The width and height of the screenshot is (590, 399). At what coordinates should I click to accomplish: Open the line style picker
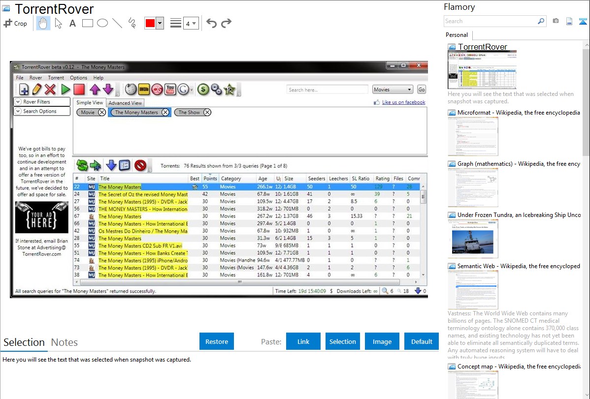click(x=175, y=23)
